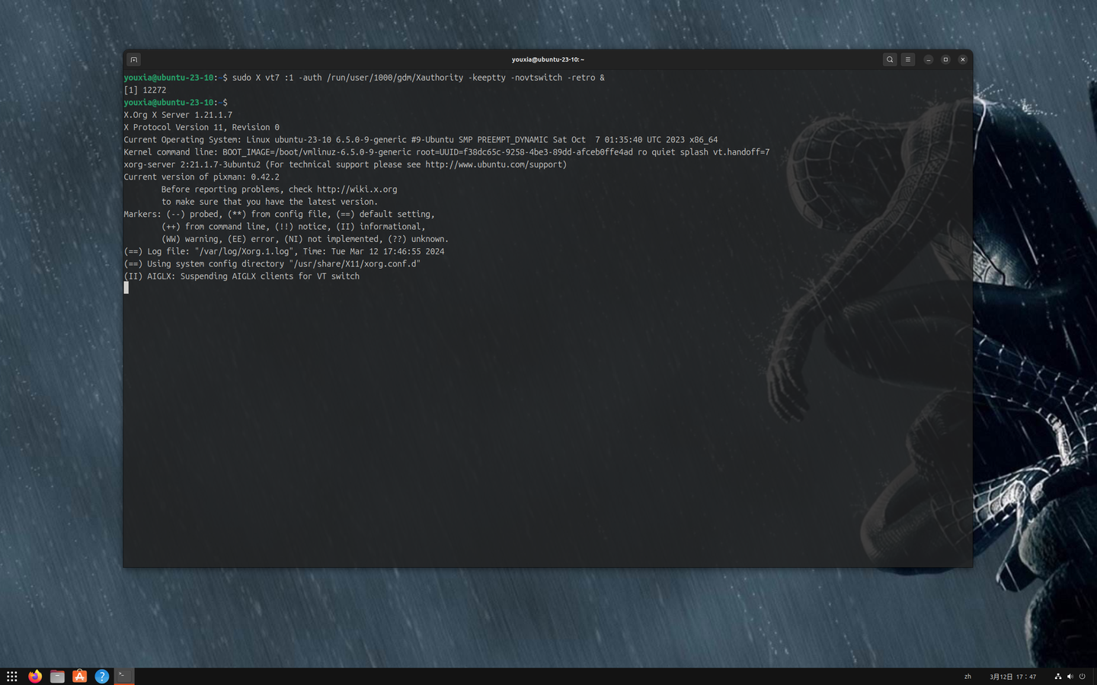Launch Firefox from the dock
The height and width of the screenshot is (685, 1097).
[x=34, y=676]
